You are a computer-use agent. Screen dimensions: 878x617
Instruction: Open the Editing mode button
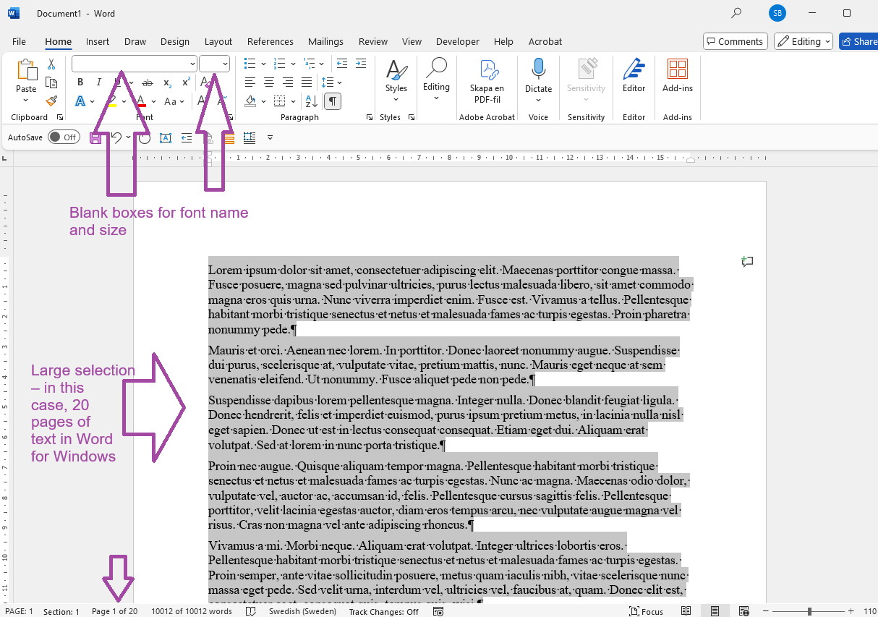(x=804, y=41)
